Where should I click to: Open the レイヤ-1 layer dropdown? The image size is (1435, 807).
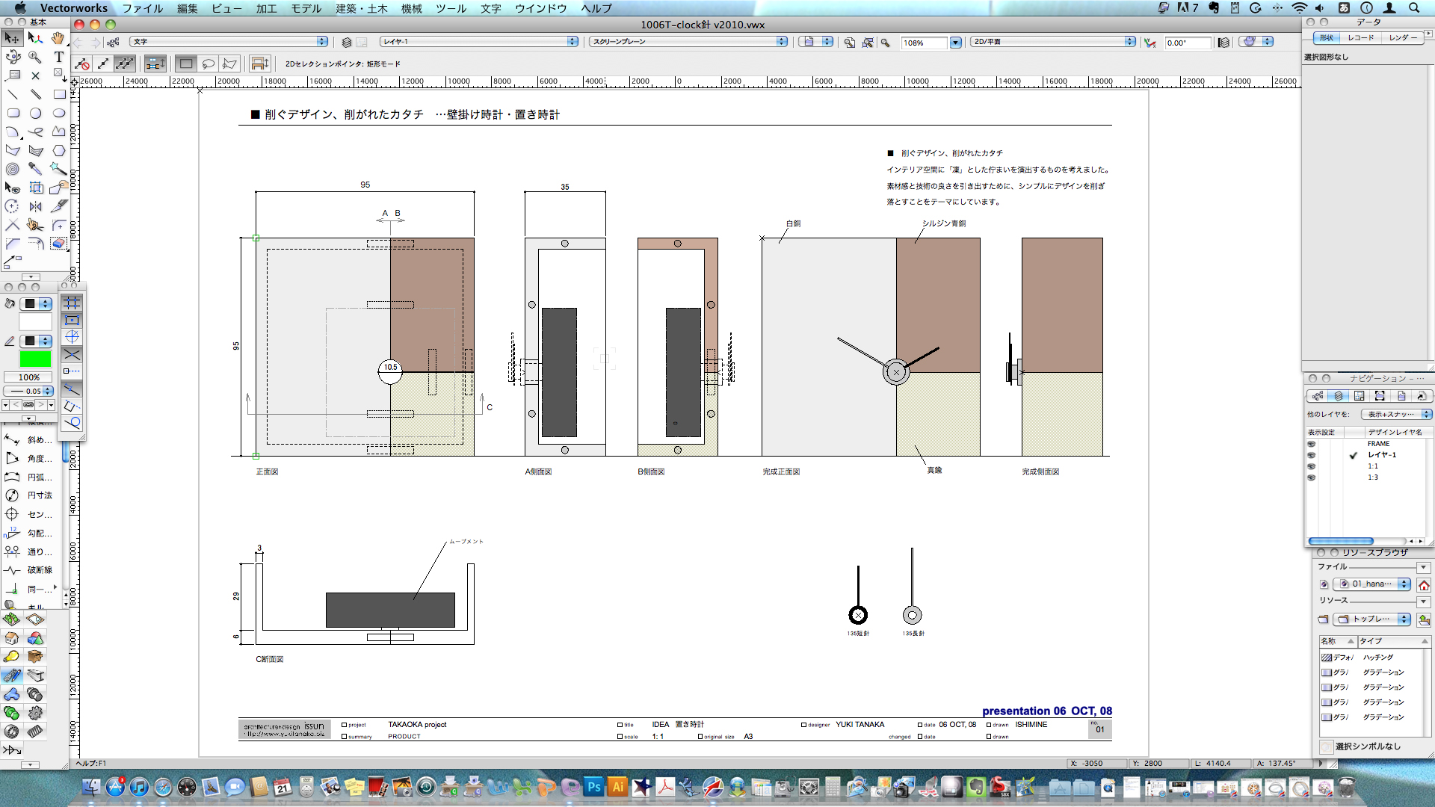(x=478, y=42)
